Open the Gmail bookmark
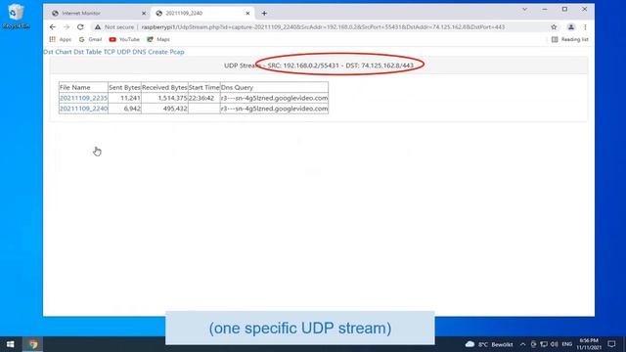 91,39
